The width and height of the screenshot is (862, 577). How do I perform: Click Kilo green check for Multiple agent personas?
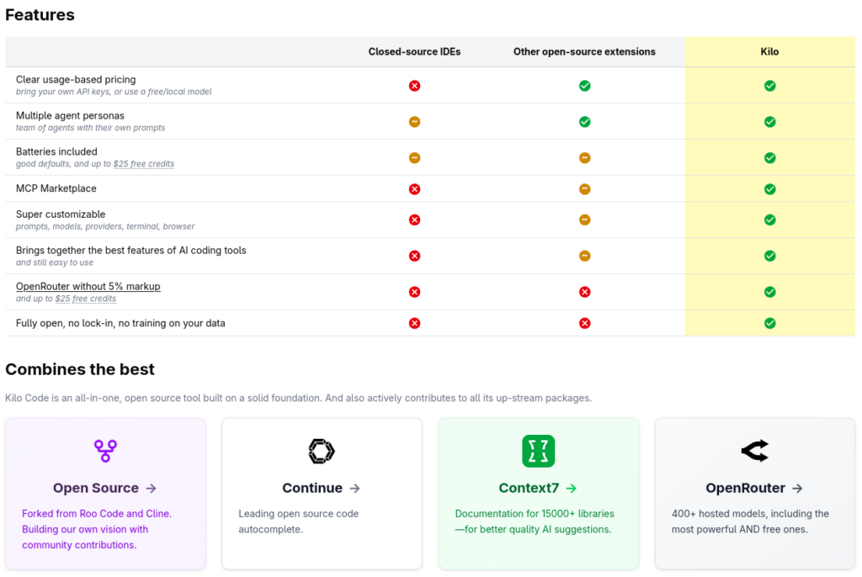tap(769, 121)
